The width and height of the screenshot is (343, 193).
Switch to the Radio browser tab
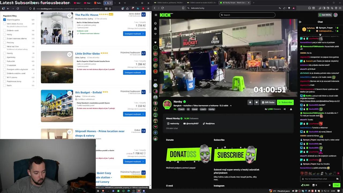tap(98, 3)
